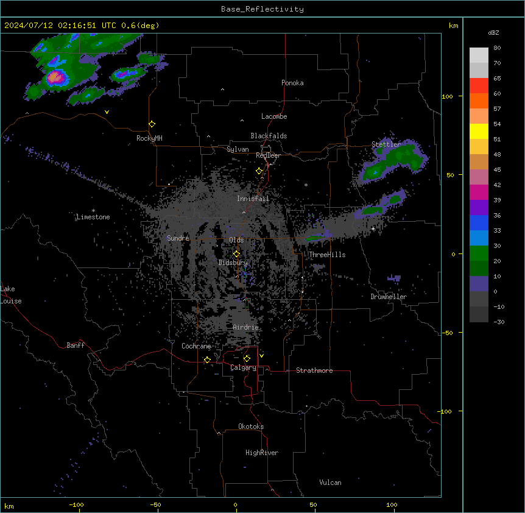Screen dimensions: 525x513
Task: Click the Ponoka label
Action: [x=292, y=83]
